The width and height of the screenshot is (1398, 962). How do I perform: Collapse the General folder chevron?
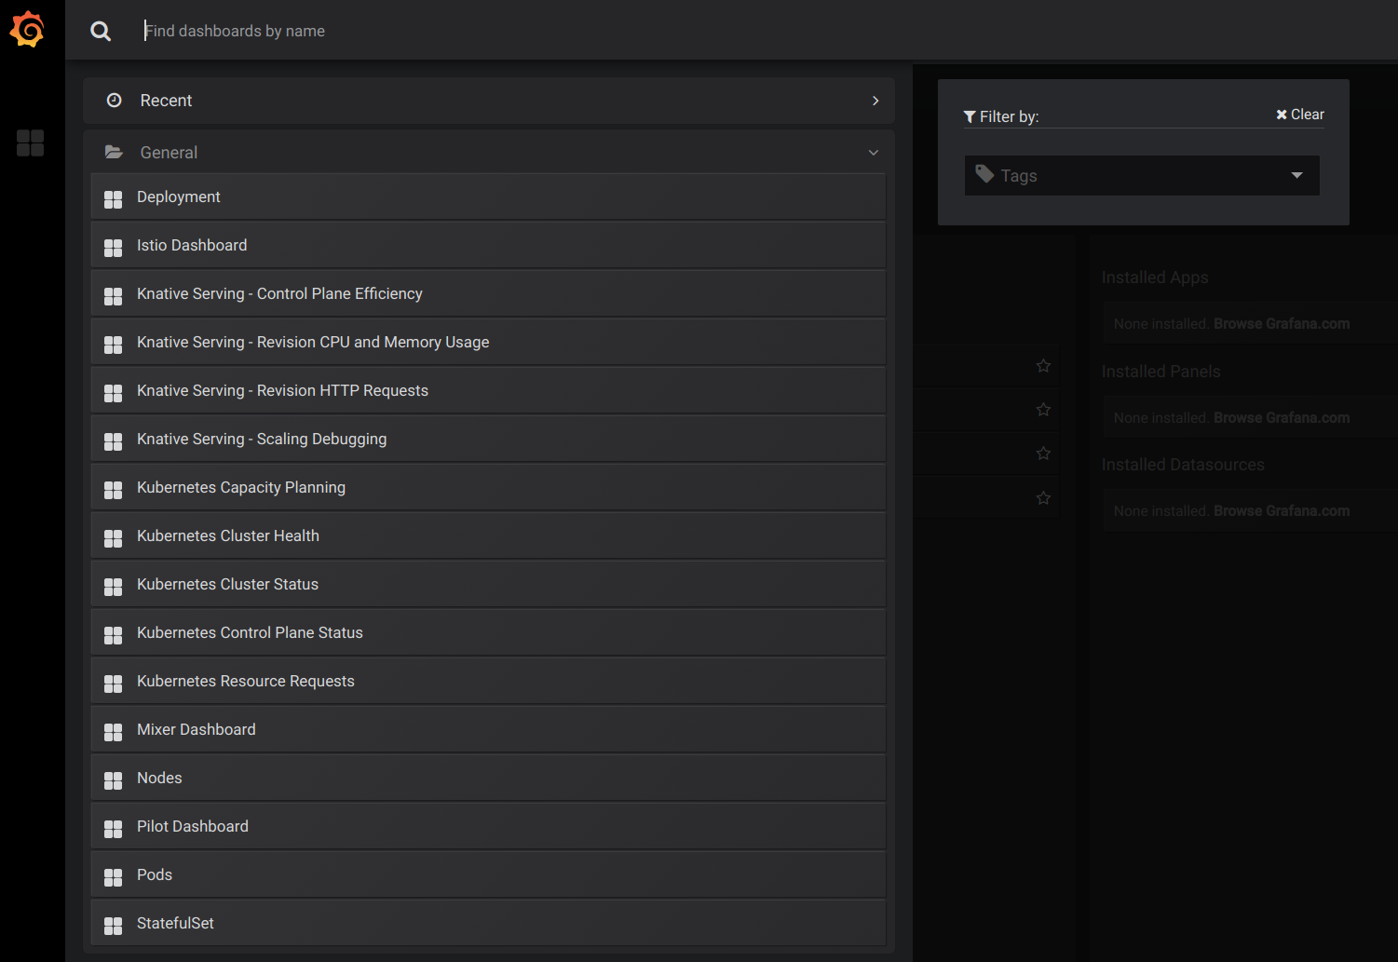(x=874, y=153)
